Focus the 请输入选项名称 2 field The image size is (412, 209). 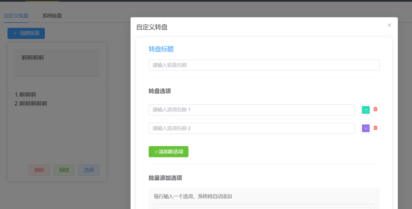[x=252, y=128]
